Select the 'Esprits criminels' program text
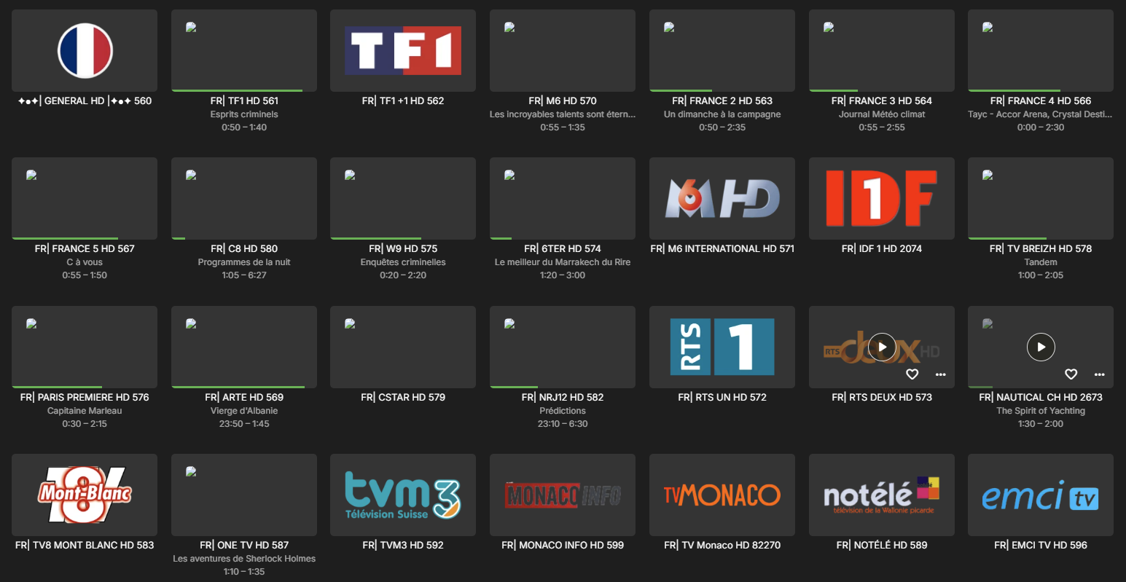Viewport: 1126px width, 582px height. (244, 114)
